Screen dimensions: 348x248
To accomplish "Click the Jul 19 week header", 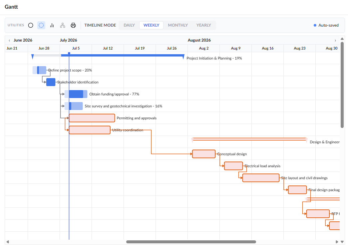I will (140, 48).
